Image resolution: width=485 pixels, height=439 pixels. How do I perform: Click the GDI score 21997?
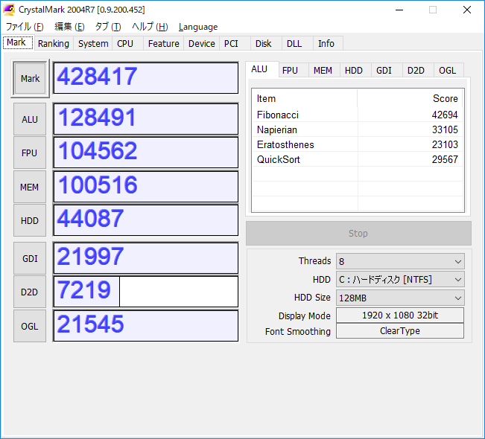[x=146, y=258]
